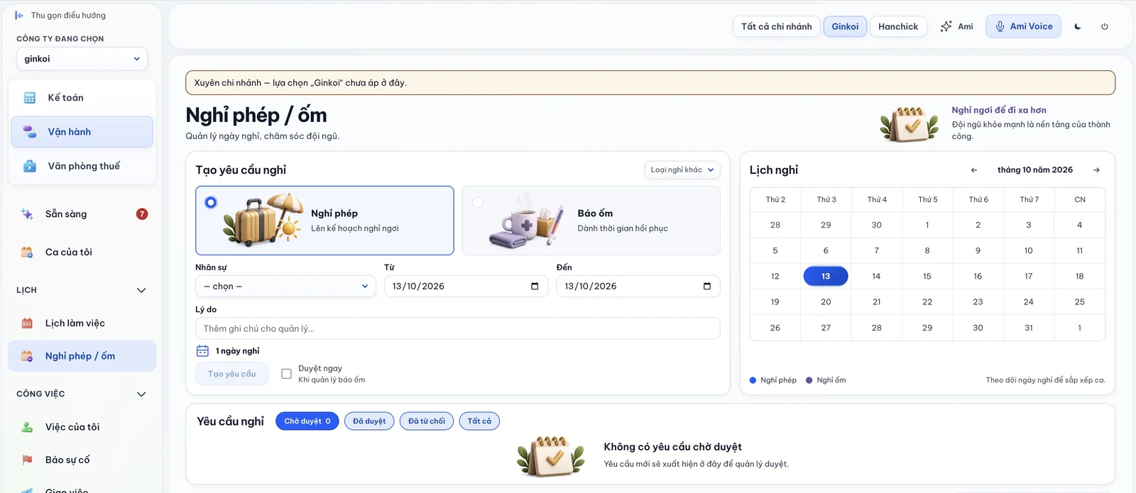
Task: Go to the previous month arrow
Action: [x=974, y=170]
